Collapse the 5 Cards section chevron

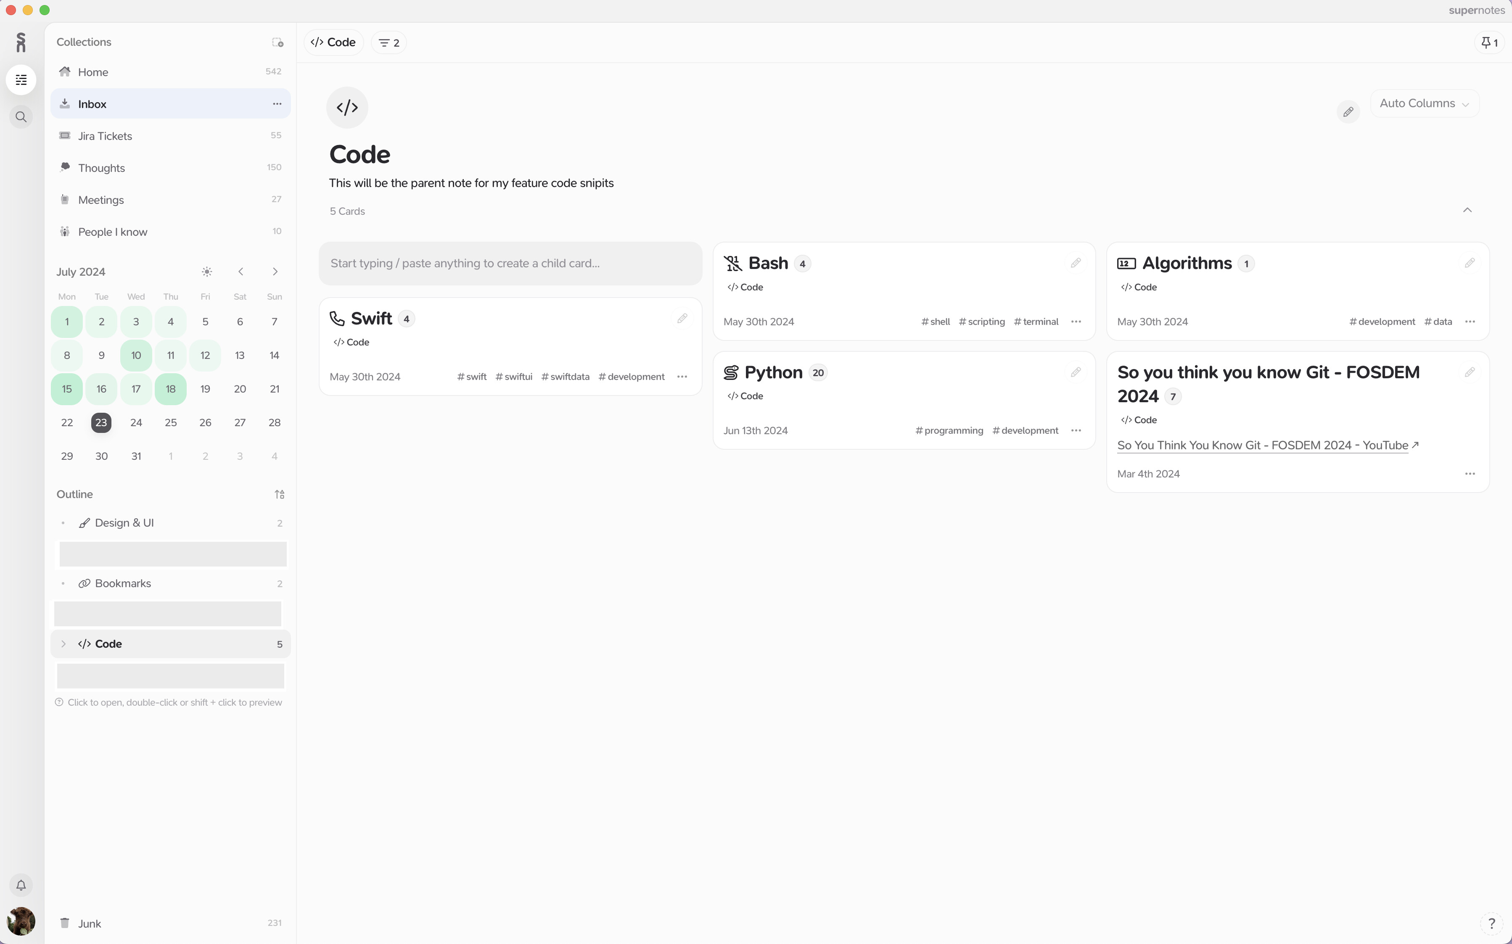coord(1468,210)
